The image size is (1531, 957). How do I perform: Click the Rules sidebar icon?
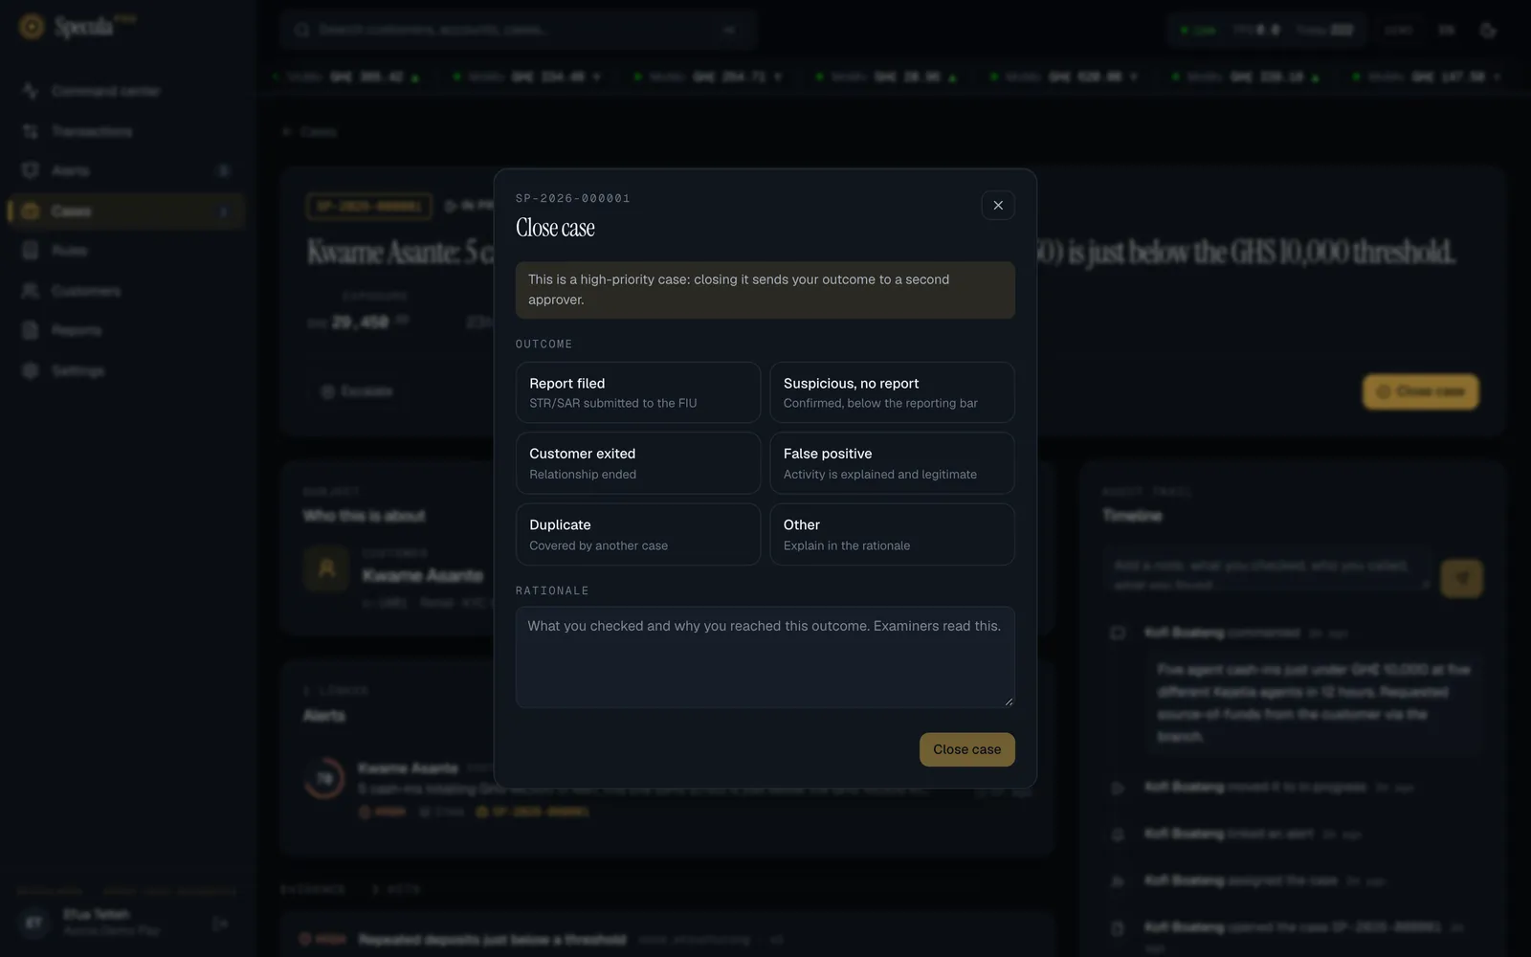click(31, 251)
